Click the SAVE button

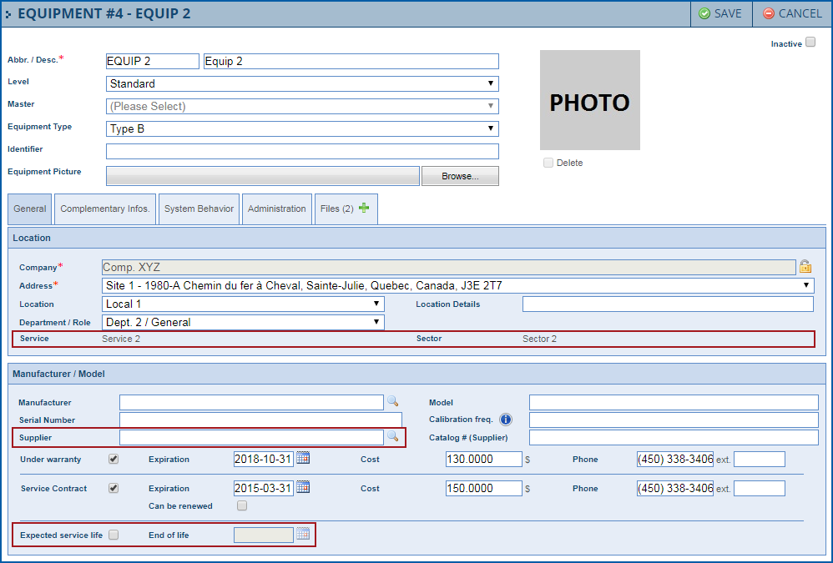720,13
